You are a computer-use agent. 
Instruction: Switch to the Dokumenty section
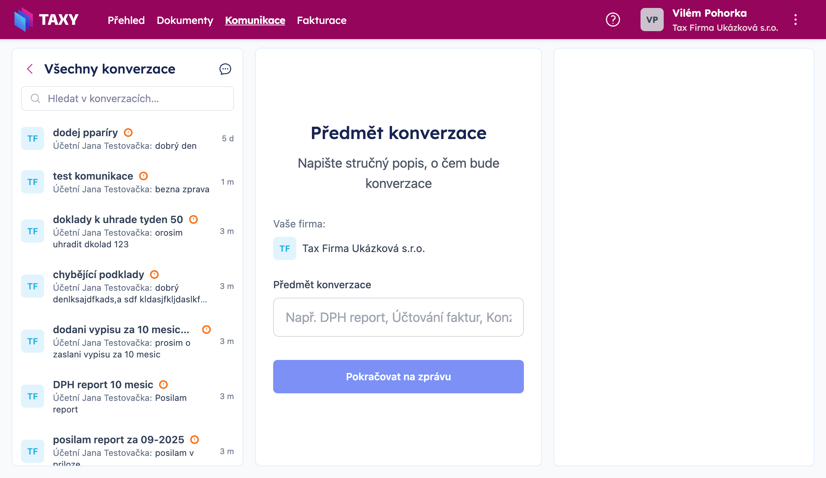(x=185, y=20)
